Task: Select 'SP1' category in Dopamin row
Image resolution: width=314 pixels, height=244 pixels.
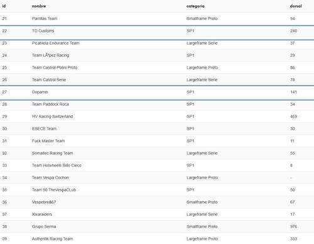Action: click(190, 92)
